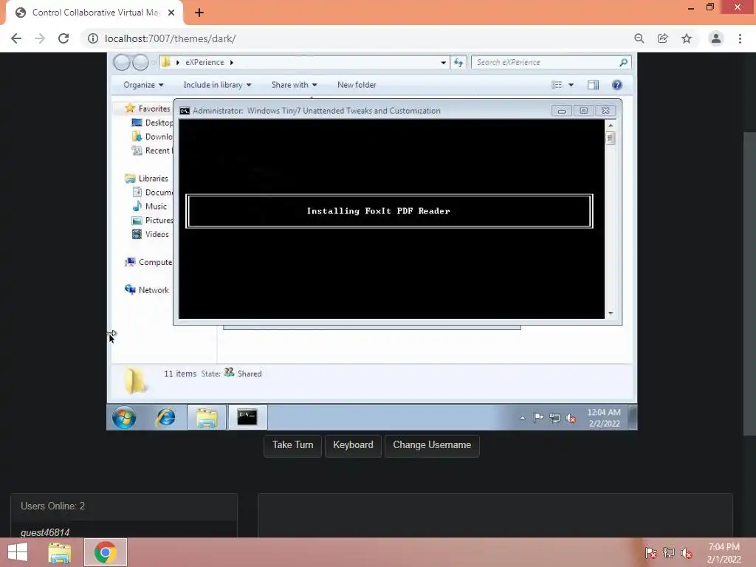Close the Control Collaborative Virtual Machine tab
The image size is (756, 567).
click(x=171, y=13)
